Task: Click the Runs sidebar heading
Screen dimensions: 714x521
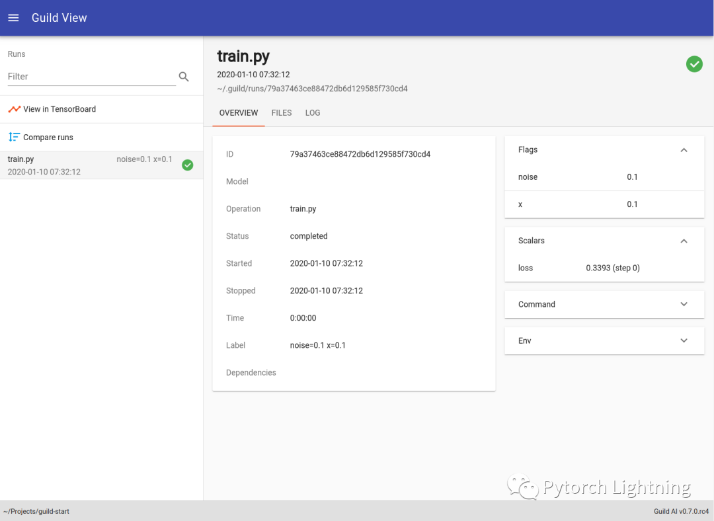Action: click(17, 54)
